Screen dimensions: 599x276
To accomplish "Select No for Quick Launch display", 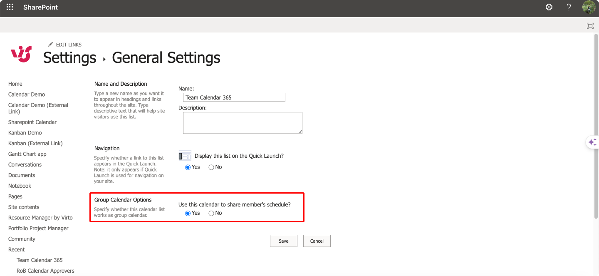I will coord(211,167).
